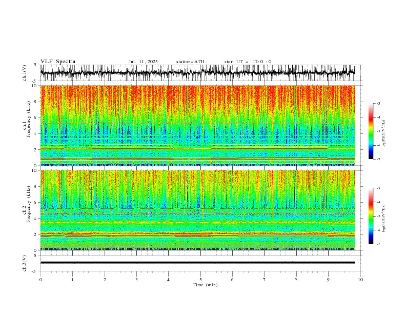Click the ch.1 spectrogram plot

click(197, 125)
